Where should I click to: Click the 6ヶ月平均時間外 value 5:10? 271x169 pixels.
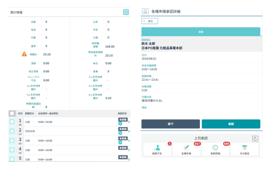pos(108,98)
